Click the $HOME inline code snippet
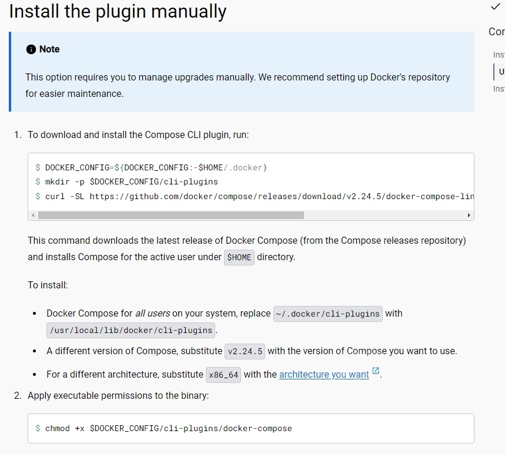This screenshot has width=505, height=454. 239,257
